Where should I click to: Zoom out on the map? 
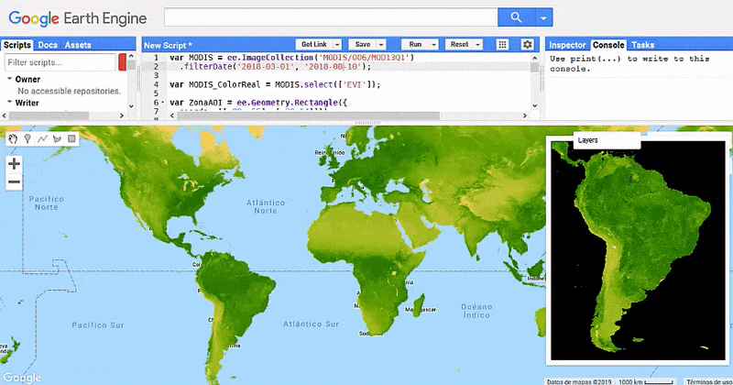(x=14, y=182)
